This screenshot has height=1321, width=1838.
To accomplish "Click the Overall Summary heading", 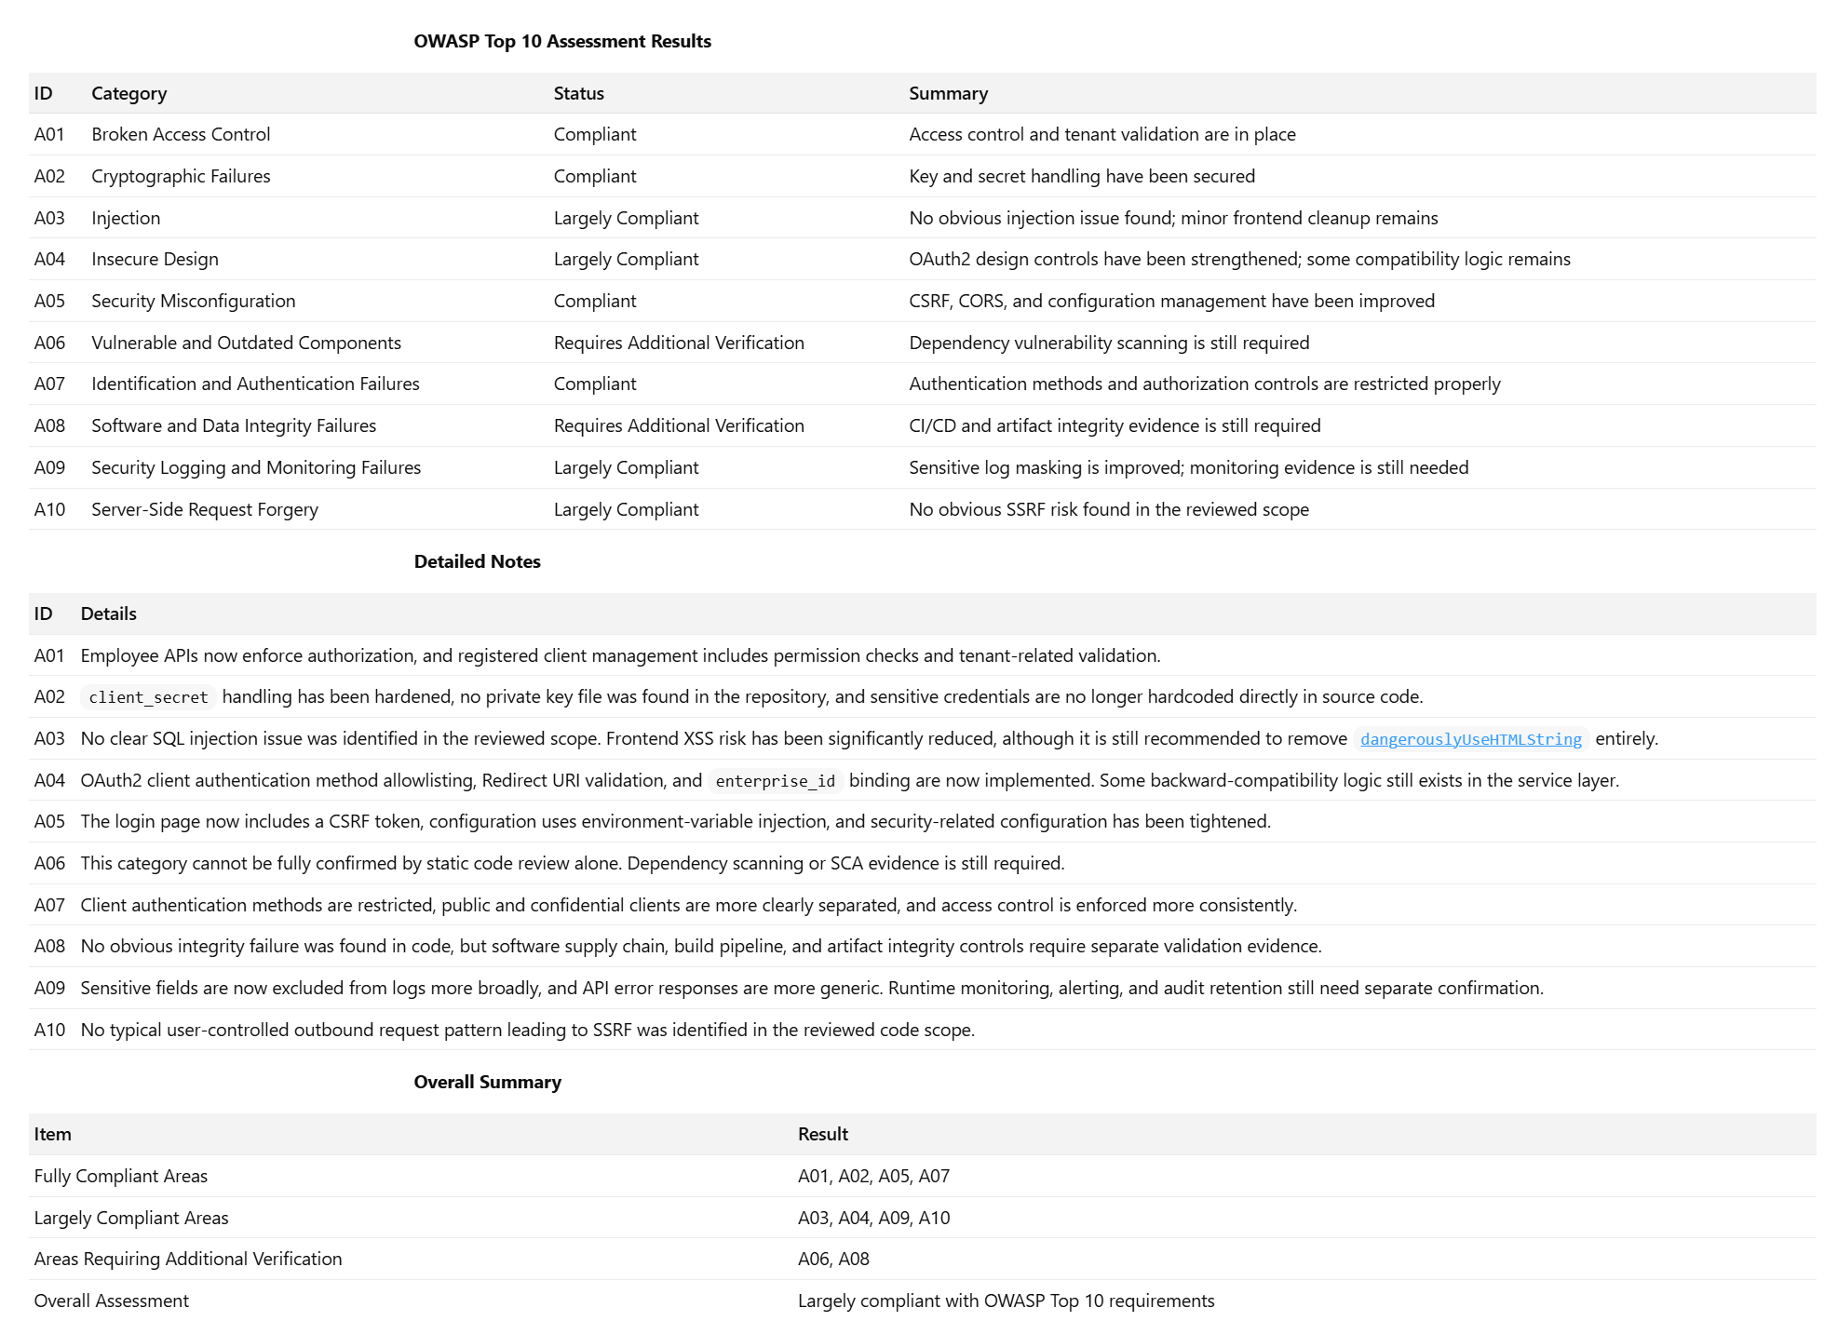I will [487, 1082].
